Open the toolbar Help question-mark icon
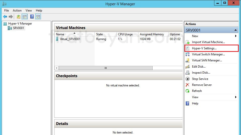 [32, 17]
